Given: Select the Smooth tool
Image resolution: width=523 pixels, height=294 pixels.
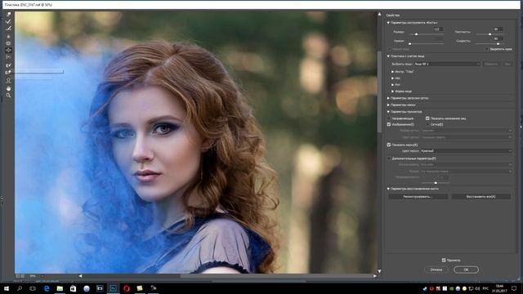Looking at the screenshot, I should click(8, 29).
